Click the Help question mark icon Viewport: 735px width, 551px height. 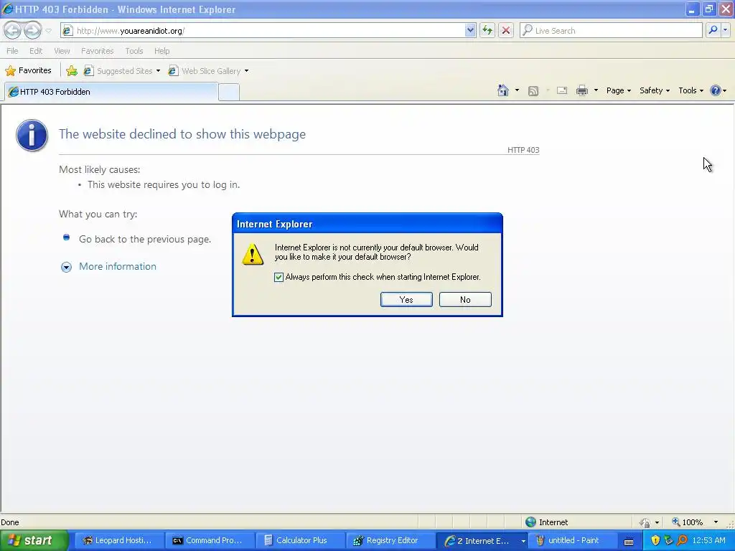click(x=716, y=90)
